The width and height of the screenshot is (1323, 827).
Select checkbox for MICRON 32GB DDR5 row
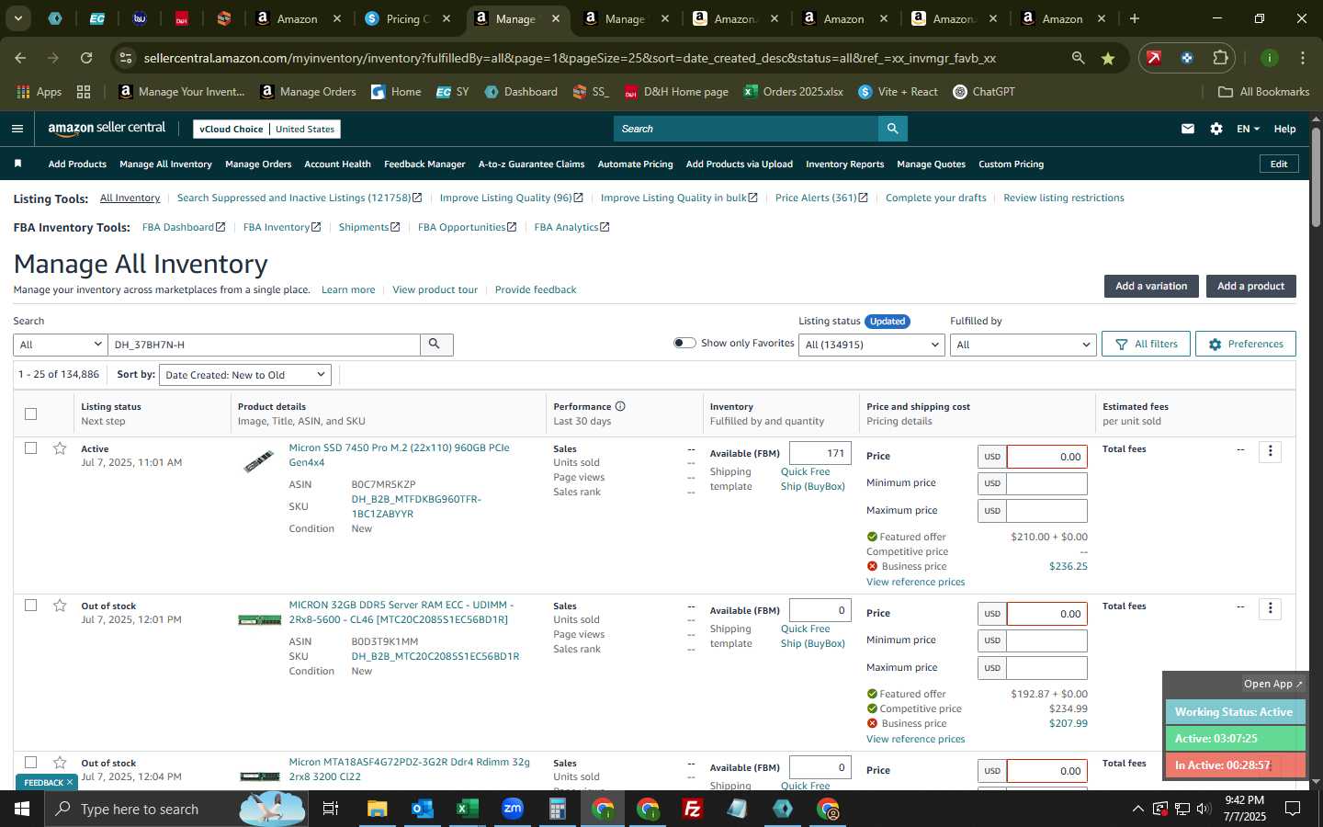coord(30,606)
